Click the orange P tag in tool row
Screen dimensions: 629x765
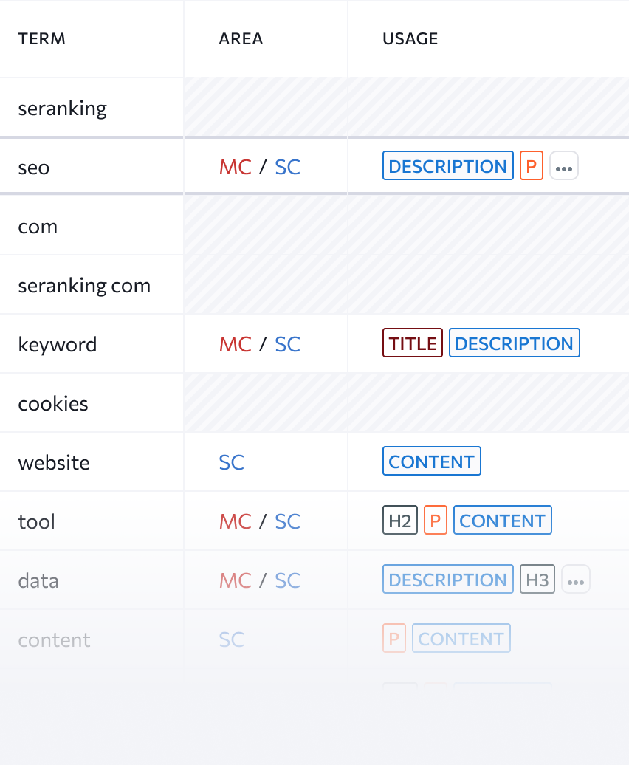point(436,520)
